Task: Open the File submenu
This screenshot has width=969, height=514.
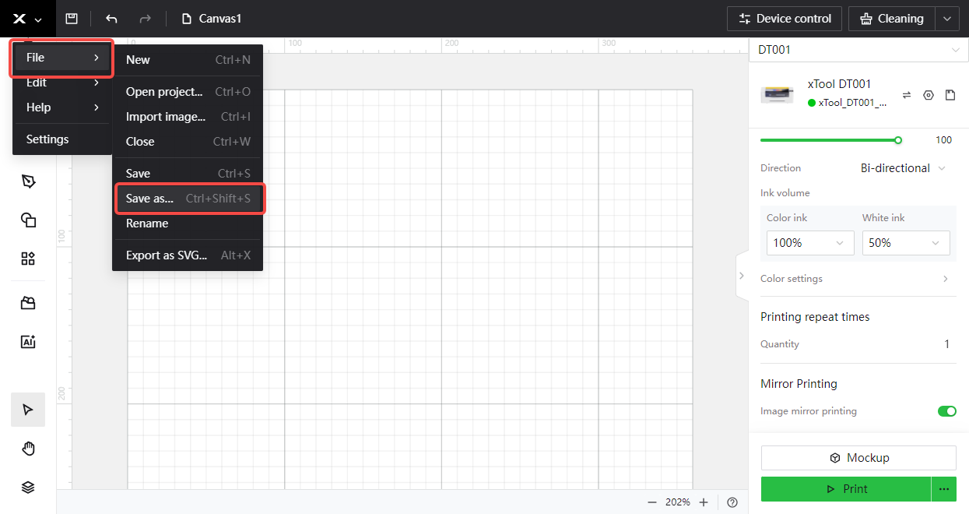Action: 62,58
